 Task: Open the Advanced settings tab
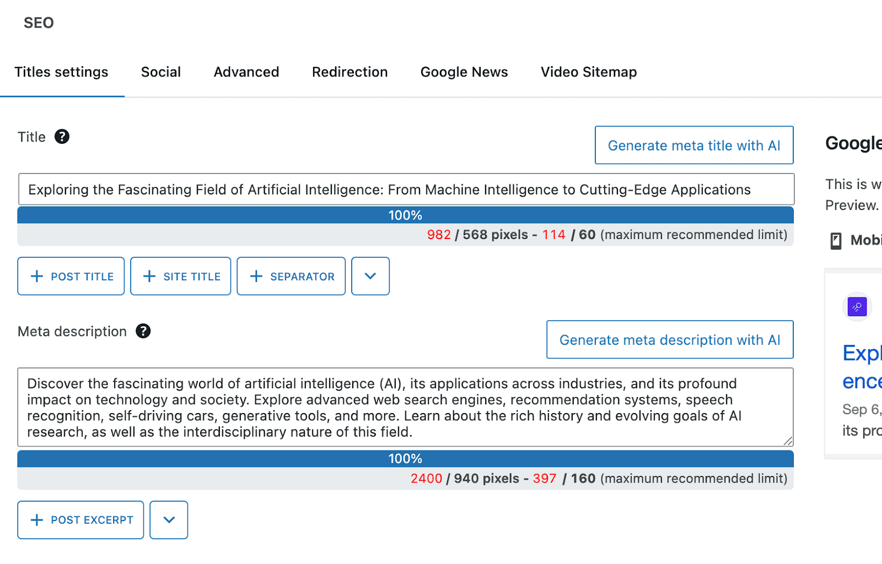[246, 72]
